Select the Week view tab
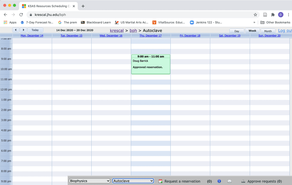Viewport: 292px width, 185px height. 252,31
